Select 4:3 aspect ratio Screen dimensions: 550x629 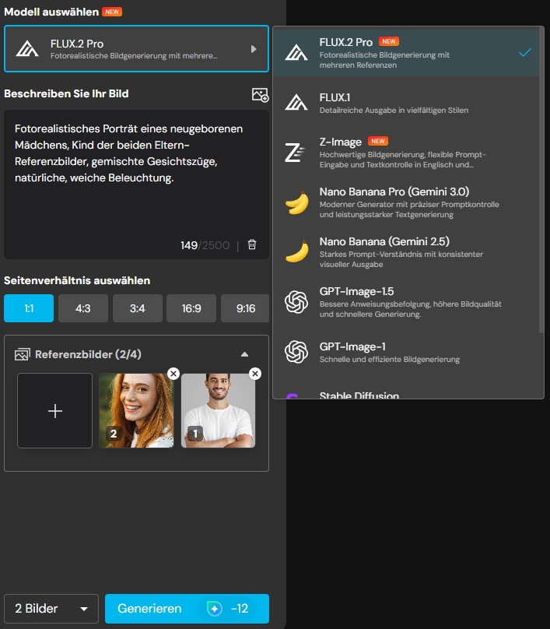point(83,308)
